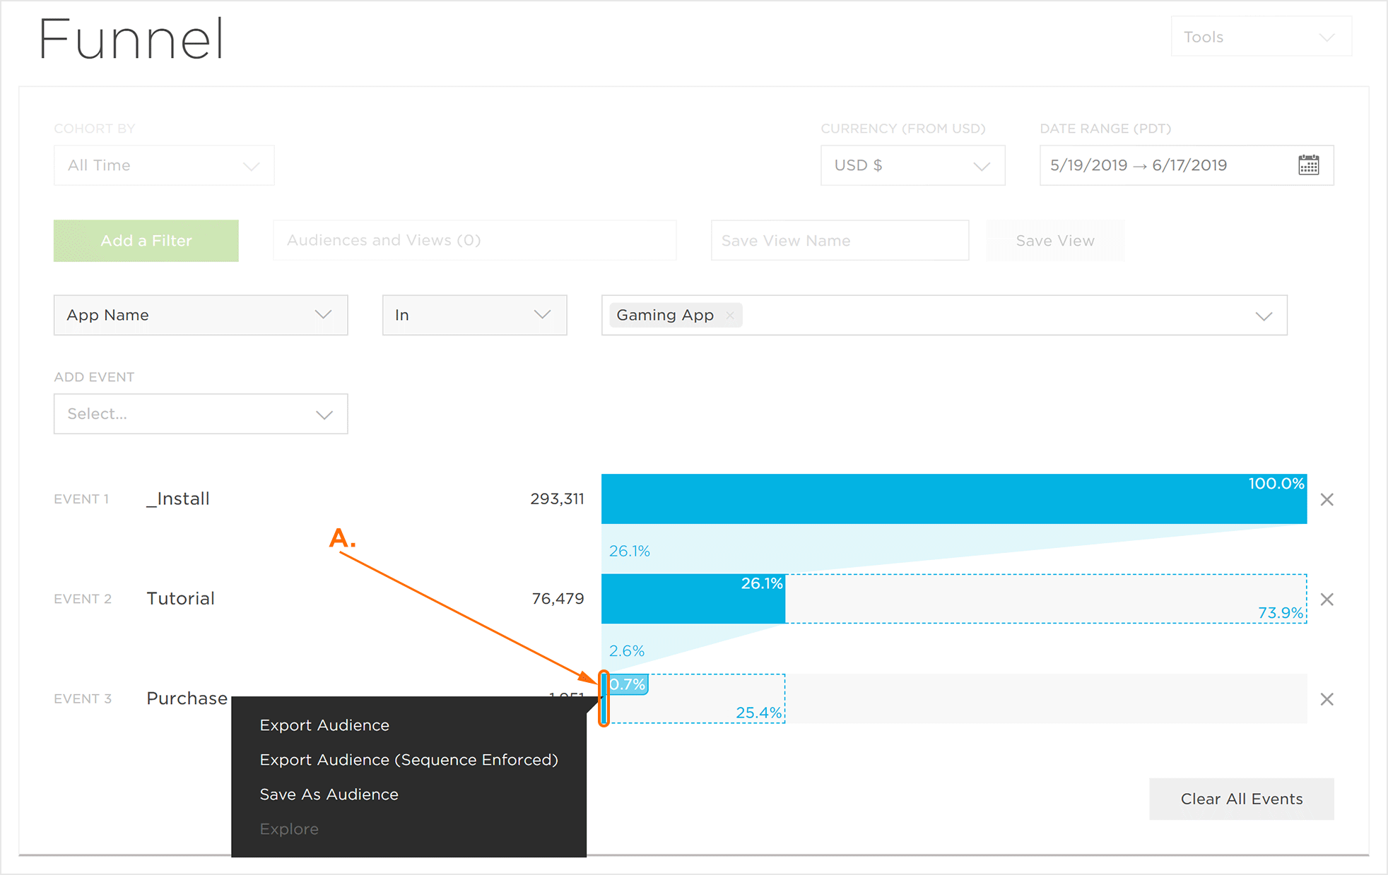Remove the Purchase event with X

click(1327, 699)
